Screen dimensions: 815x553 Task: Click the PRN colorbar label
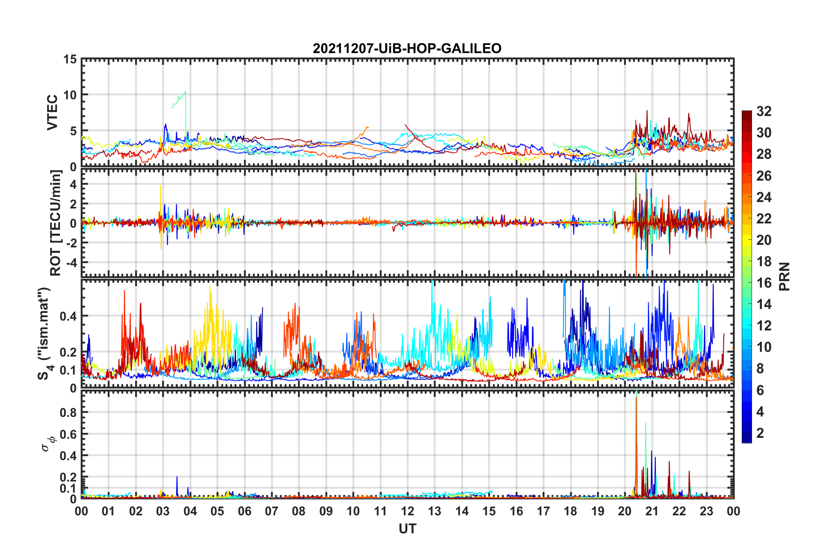784,276
